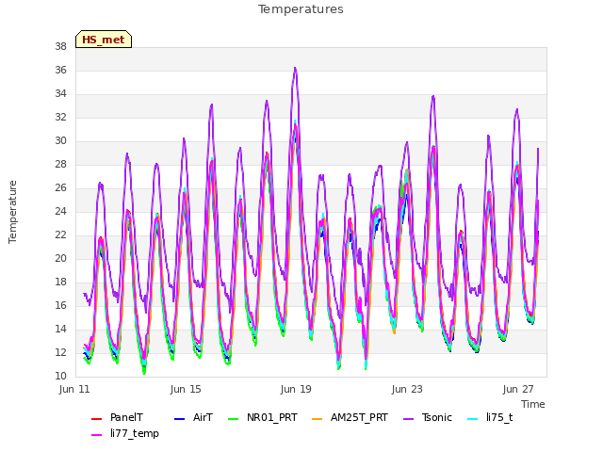Click the Jun 19 x-axis tick label
The height and width of the screenshot is (452, 603).
click(x=296, y=389)
